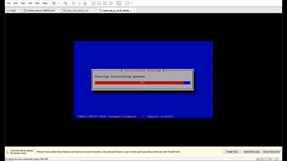Toggle the thumbnail bar toolbar icon
Viewport: 287px width, 161px height.
pyautogui.click(x=99, y=3)
